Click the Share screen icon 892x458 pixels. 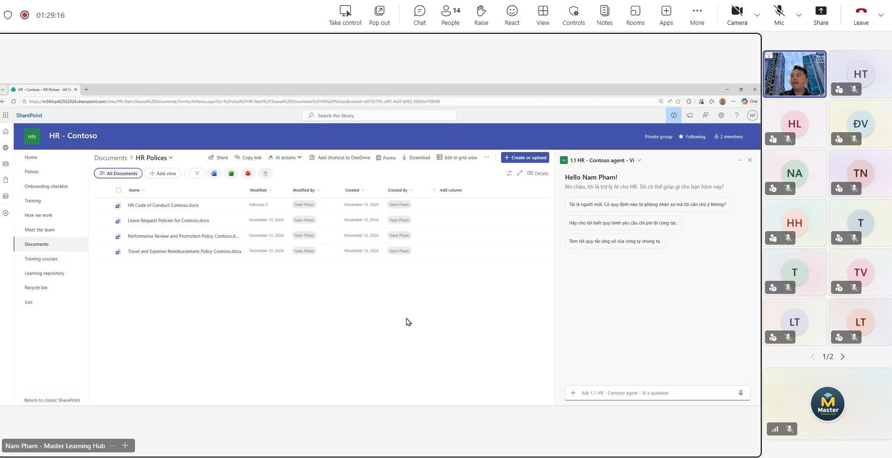pyautogui.click(x=820, y=15)
